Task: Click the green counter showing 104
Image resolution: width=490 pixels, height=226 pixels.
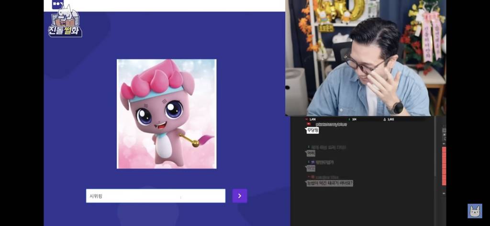Action: pos(353,119)
